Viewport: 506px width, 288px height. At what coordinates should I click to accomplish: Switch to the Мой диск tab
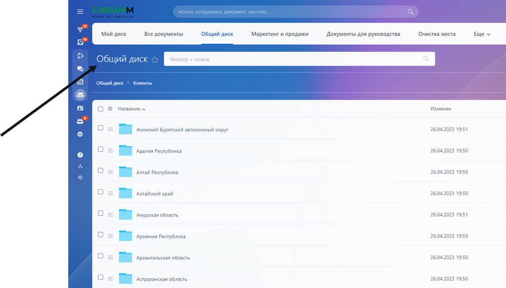tap(114, 34)
